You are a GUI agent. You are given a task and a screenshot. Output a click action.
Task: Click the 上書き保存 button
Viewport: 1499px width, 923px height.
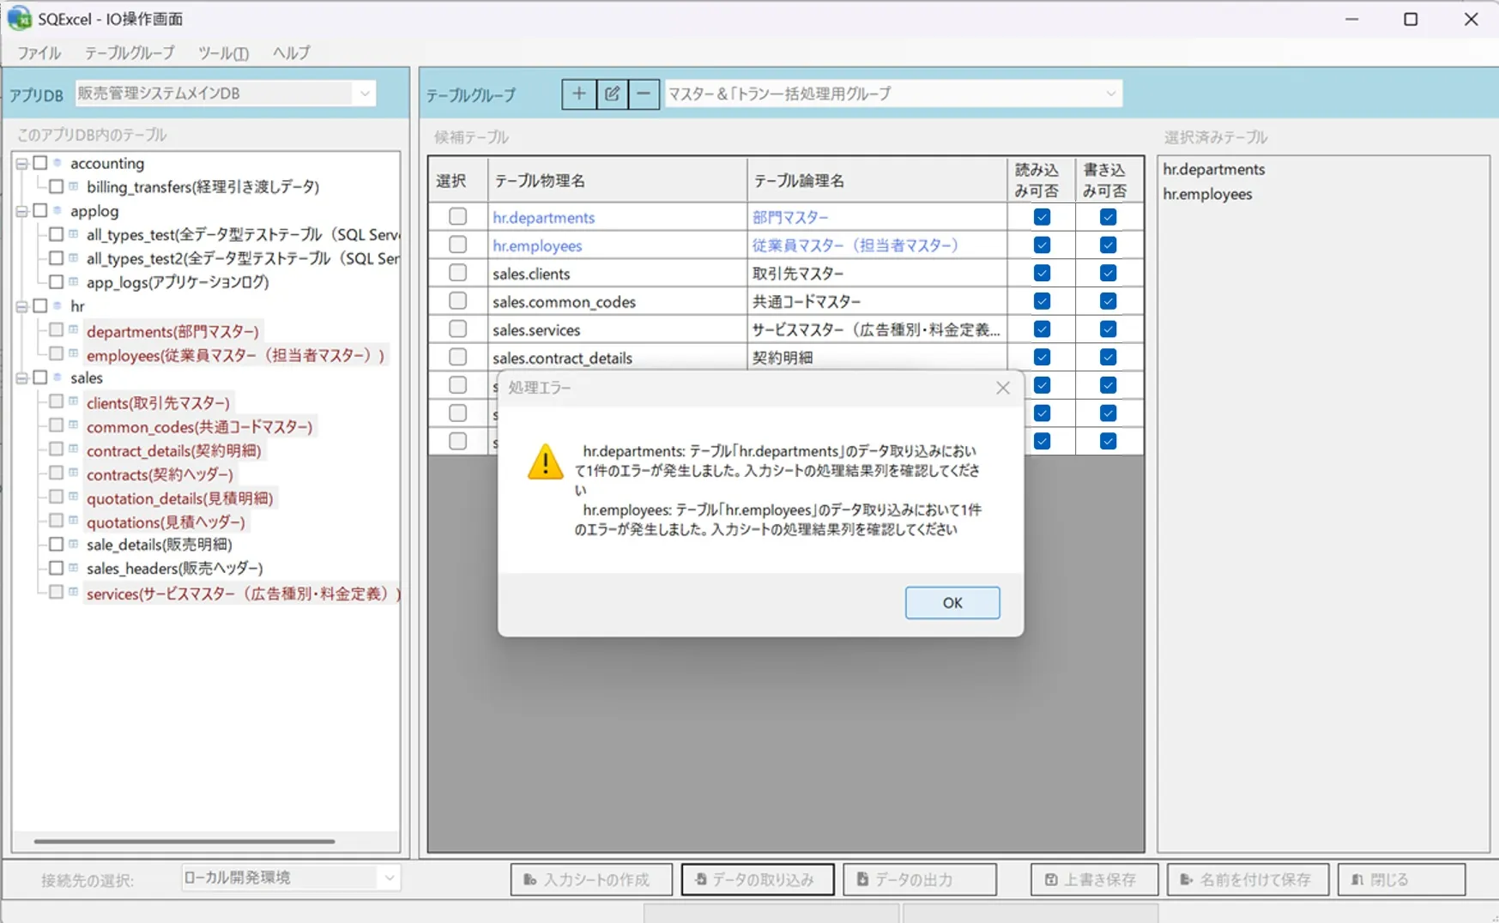click(1094, 879)
